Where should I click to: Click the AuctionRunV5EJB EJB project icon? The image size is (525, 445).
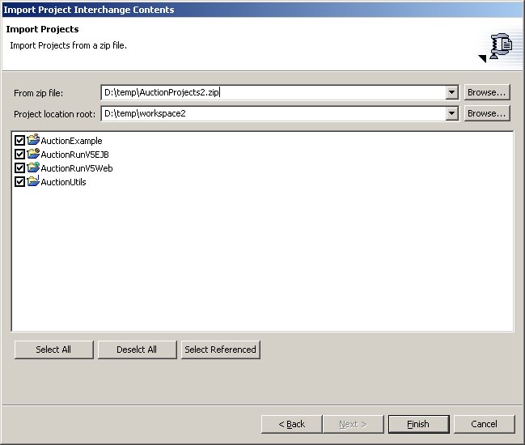(x=33, y=154)
